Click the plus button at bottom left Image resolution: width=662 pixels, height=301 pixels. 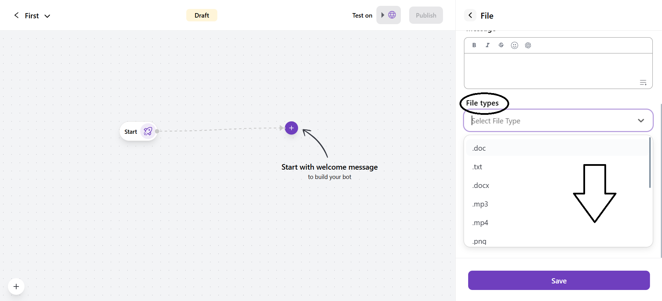click(x=16, y=287)
